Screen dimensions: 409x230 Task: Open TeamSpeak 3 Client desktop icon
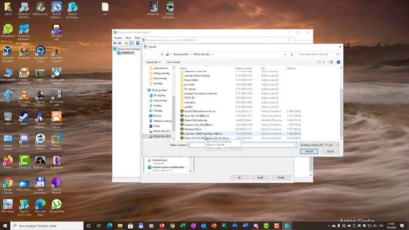pos(40,54)
